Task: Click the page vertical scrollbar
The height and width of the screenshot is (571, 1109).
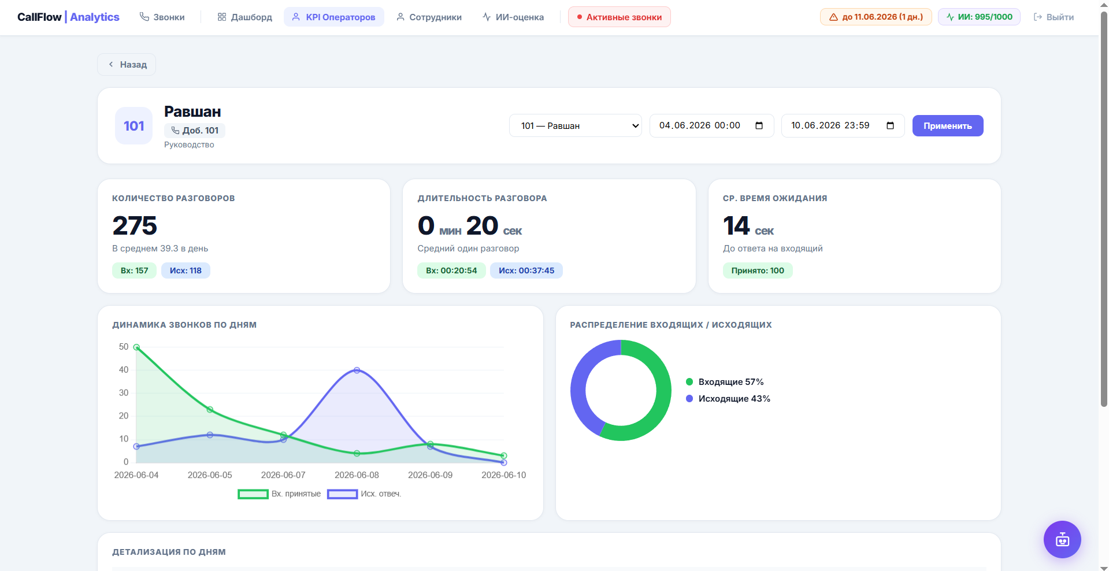Action: pos(1104,208)
